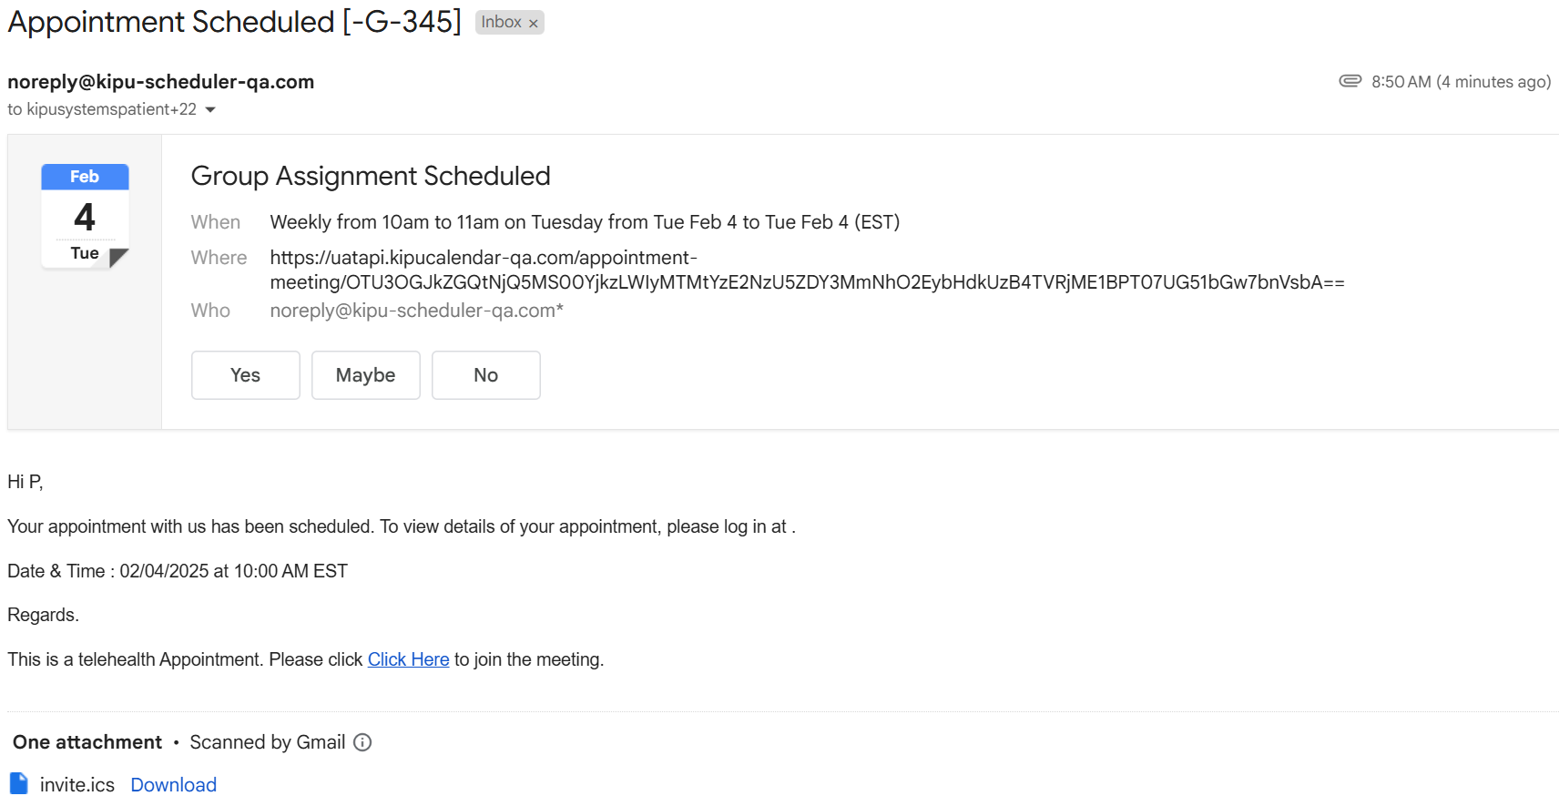Respond Yes to the invitation

pyautogui.click(x=245, y=375)
